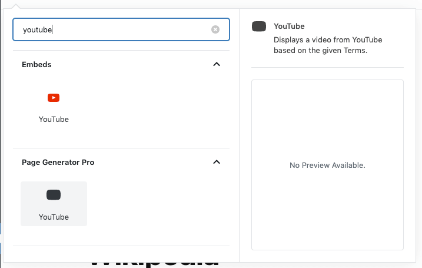Click the Embeds section heading
Image resolution: width=422 pixels, height=268 pixels.
coord(36,65)
